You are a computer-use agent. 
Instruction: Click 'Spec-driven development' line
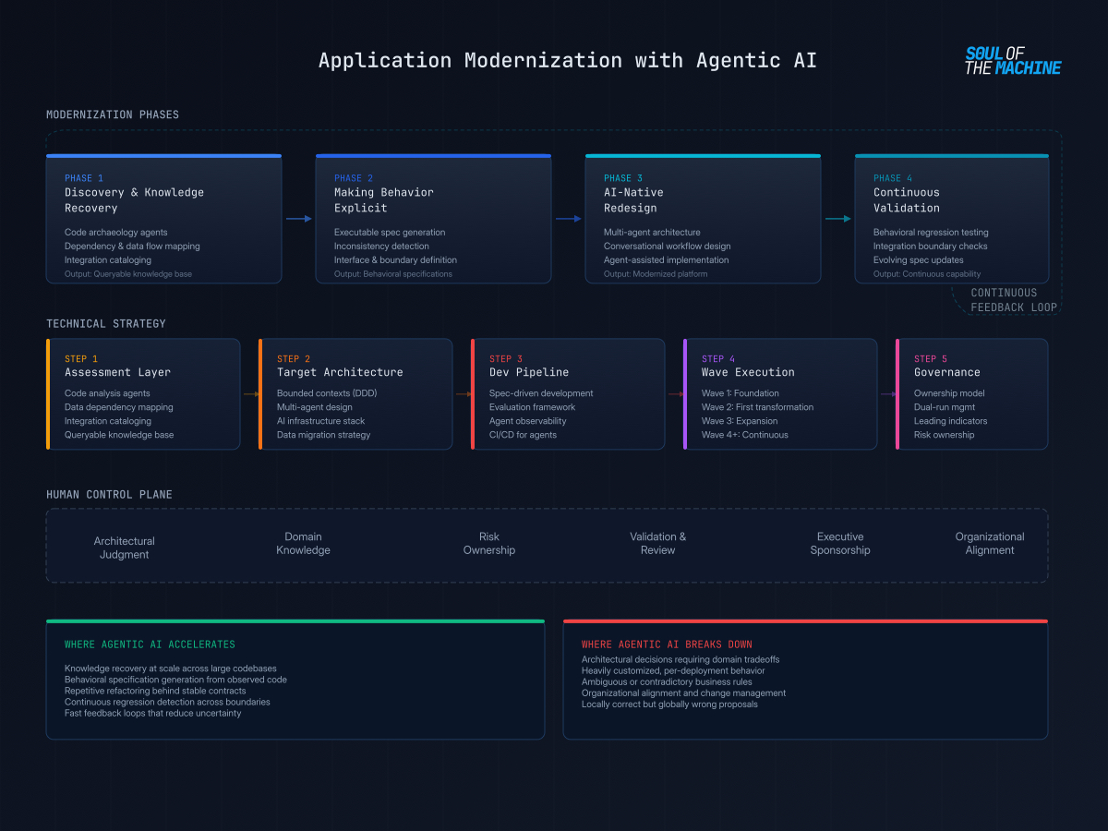(541, 393)
